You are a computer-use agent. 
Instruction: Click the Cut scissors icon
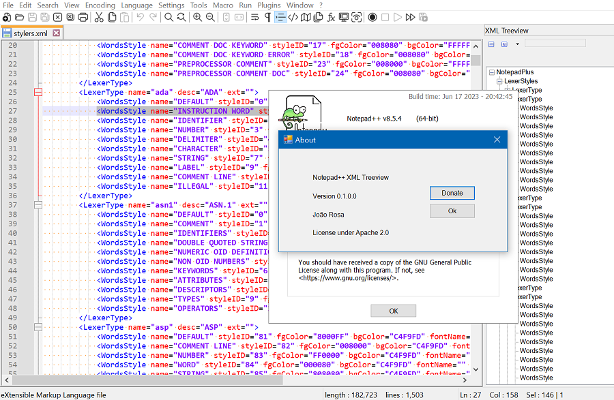[99, 17]
